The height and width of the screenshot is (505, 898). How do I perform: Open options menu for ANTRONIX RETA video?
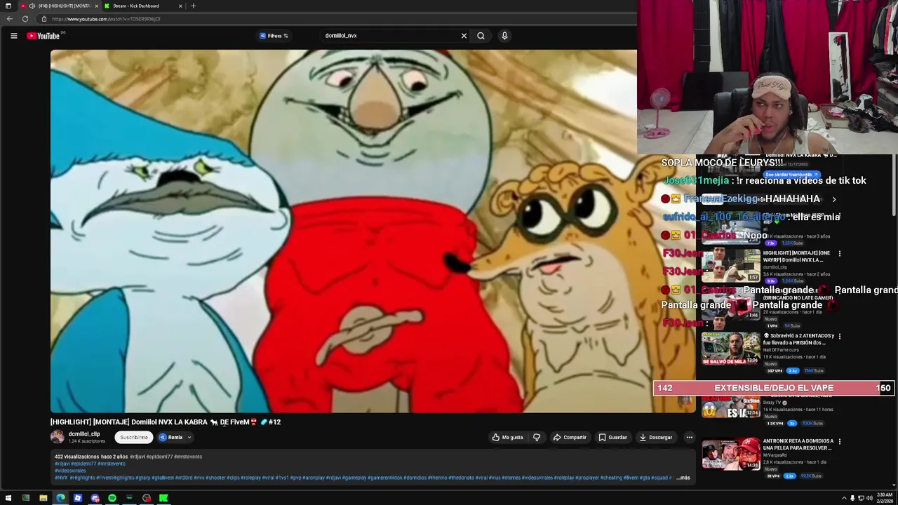click(840, 442)
